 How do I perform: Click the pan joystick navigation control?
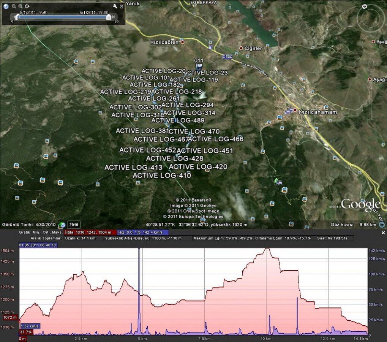(x=371, y=45)
